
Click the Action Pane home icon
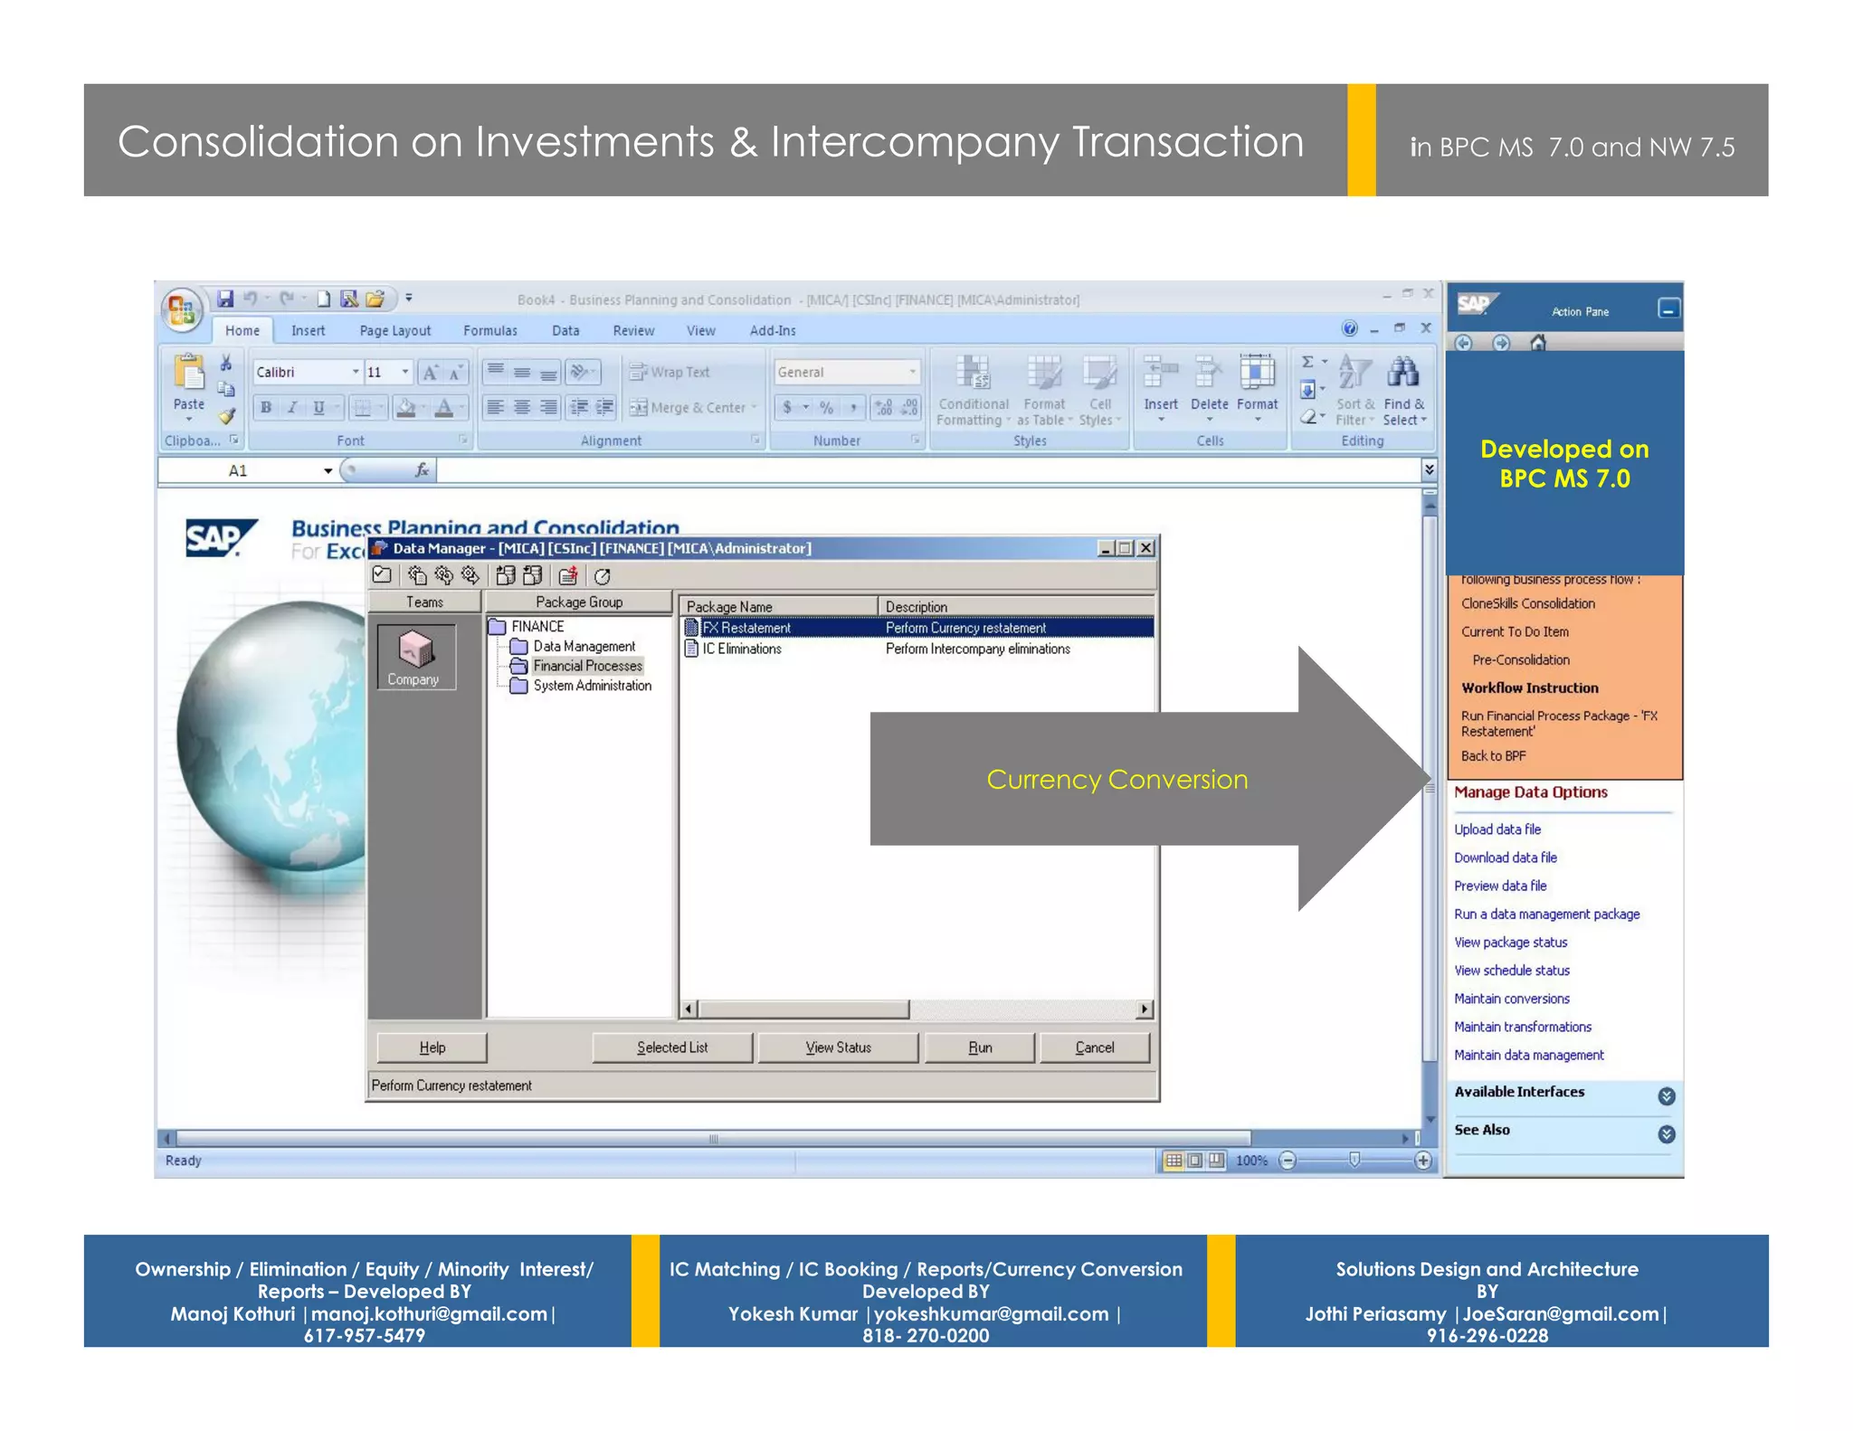1537,343
